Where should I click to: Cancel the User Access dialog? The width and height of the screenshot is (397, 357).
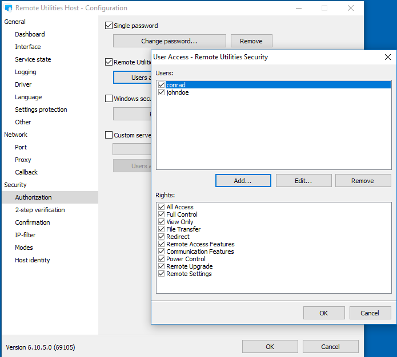[x=370, y=313]
